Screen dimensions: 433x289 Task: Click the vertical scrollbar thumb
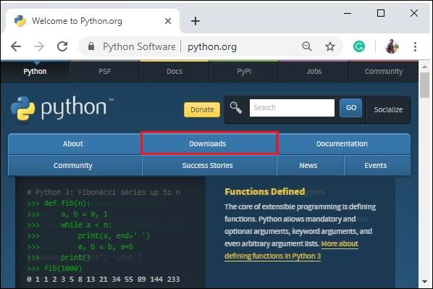coord(425,85)
